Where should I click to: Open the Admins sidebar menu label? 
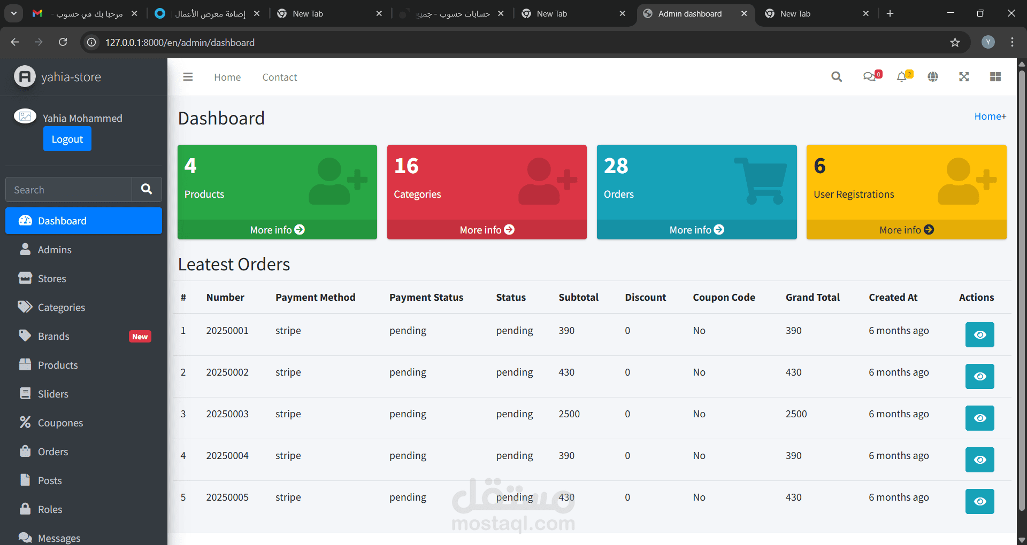(x=55, y=250)
